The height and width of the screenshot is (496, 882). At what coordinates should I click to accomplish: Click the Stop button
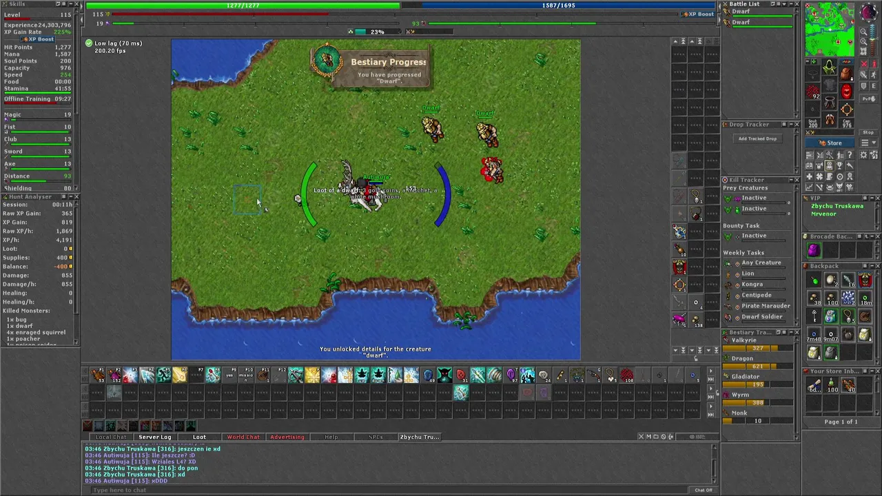click(868, 132)
